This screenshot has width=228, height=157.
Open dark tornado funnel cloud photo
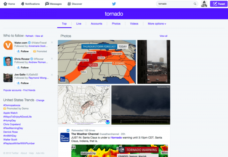pos(141,105)
